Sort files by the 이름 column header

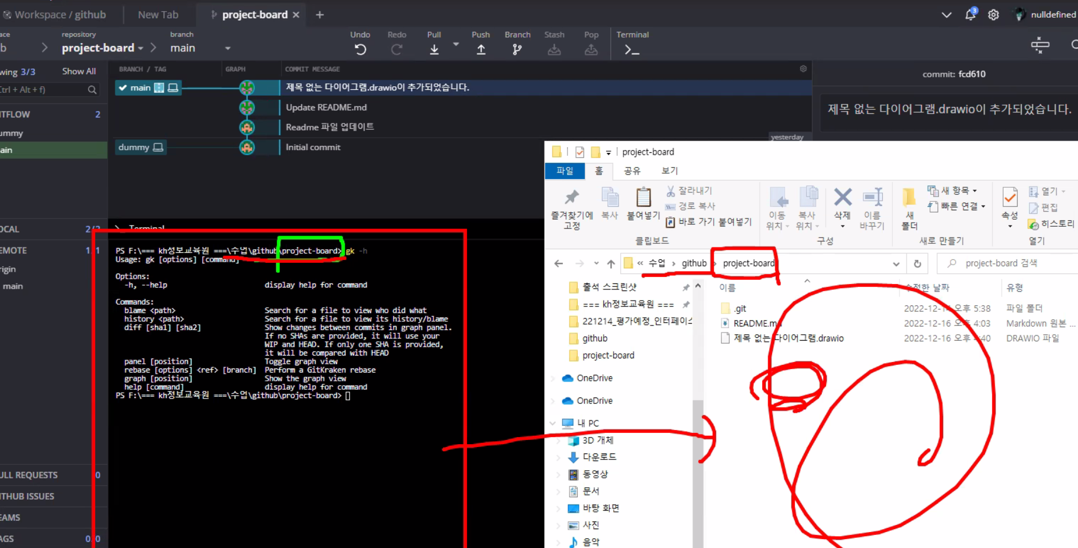[727, 288]
